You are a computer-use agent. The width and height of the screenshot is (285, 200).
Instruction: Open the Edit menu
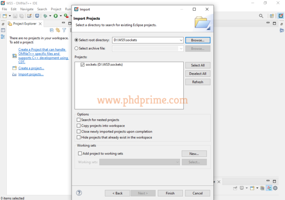pos(13,9)
